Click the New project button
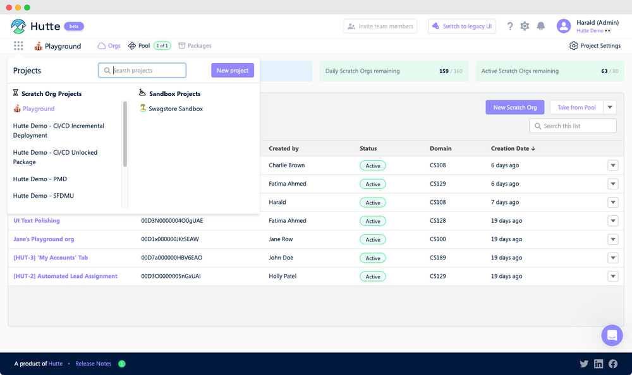The width and height of the screenshot is (632, 375). [233, 71]
